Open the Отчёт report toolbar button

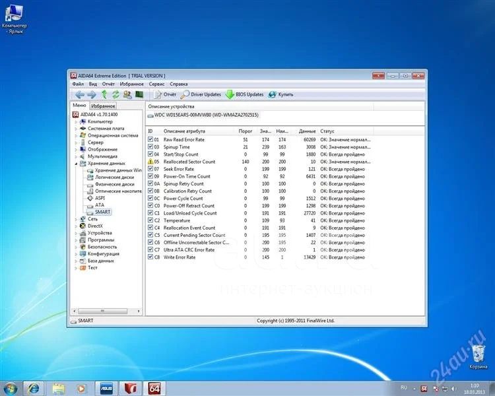(165, 94)
